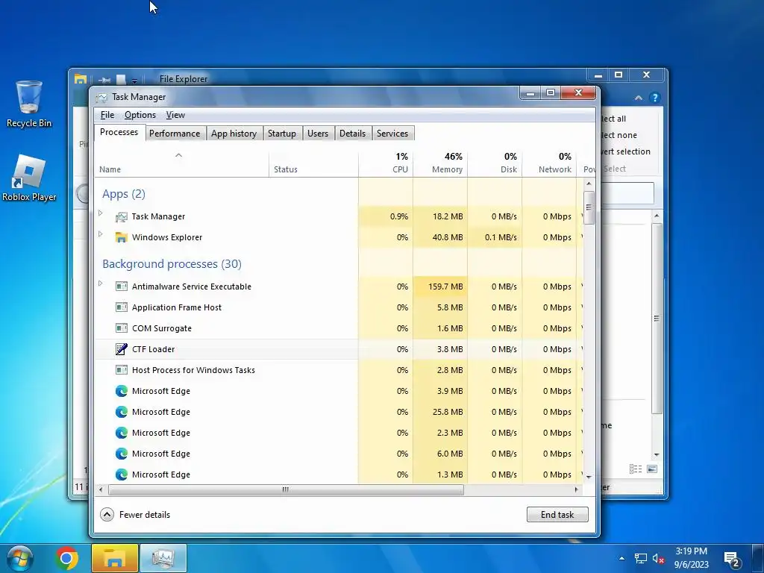
Task: Click the Application Frame Host icon
Action: (x=122, y=307)
